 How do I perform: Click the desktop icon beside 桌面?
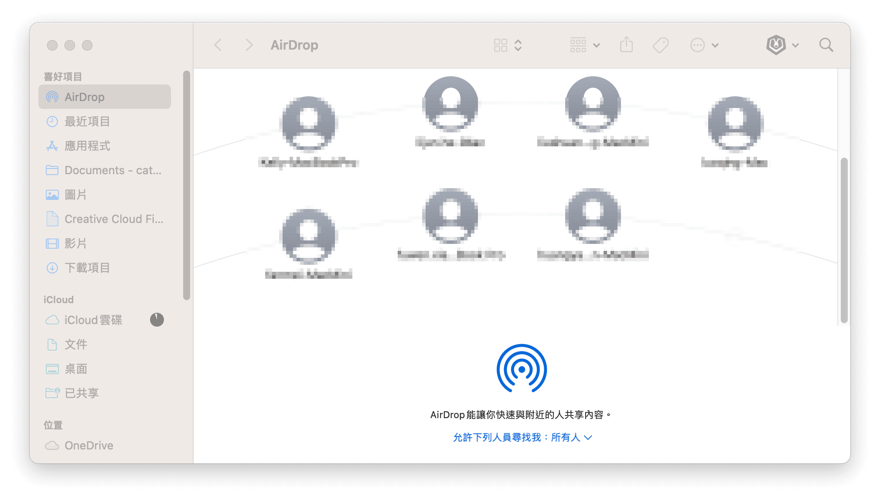[x=52, y=368]
